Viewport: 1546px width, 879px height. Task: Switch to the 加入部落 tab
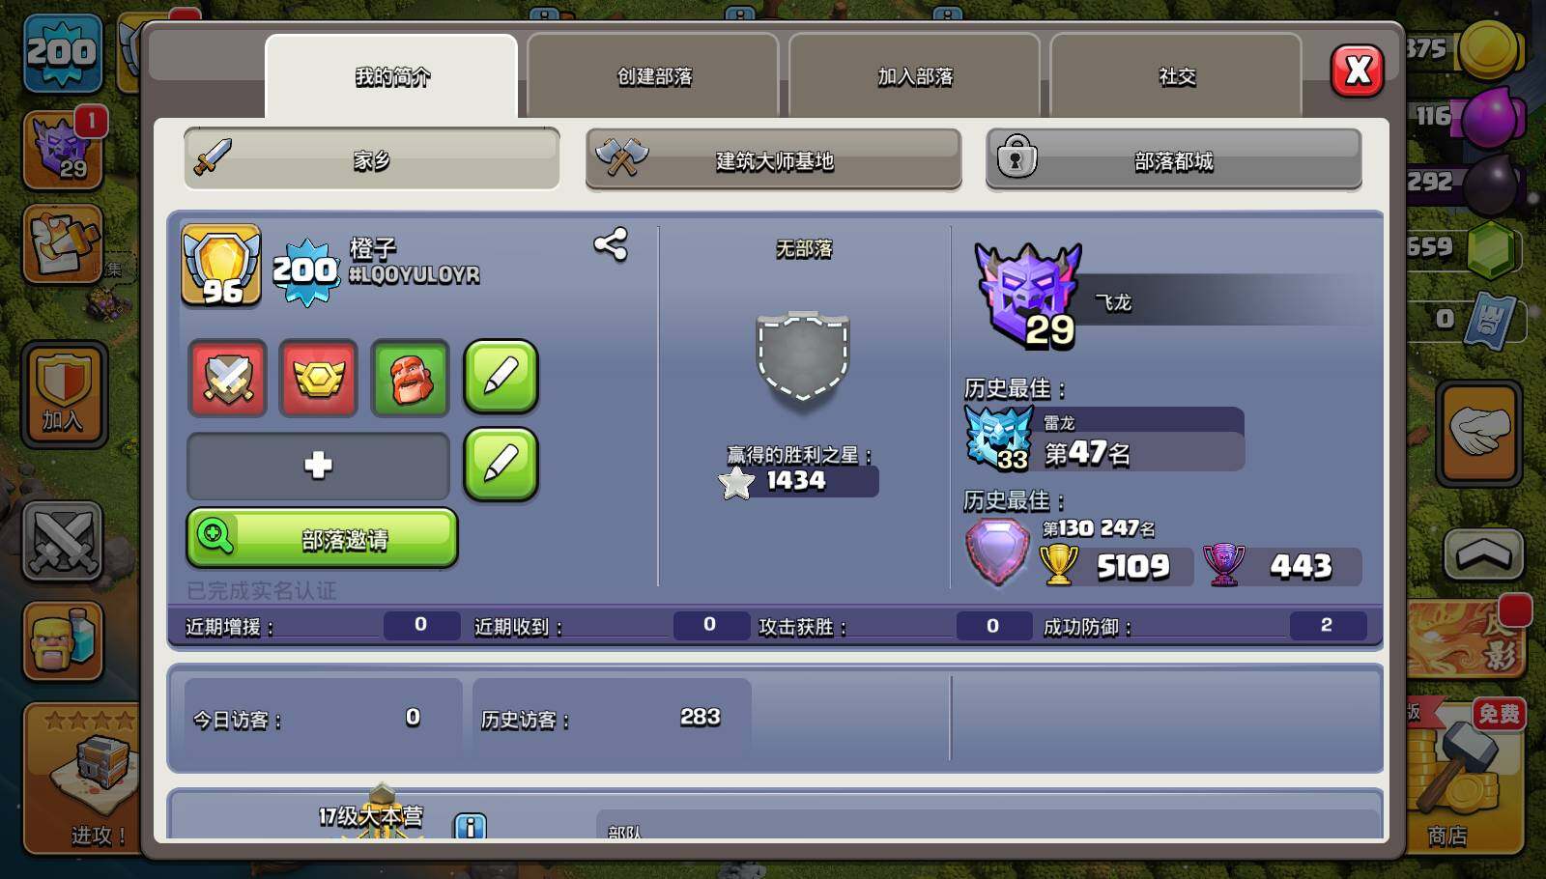click(x=915, y=76)
